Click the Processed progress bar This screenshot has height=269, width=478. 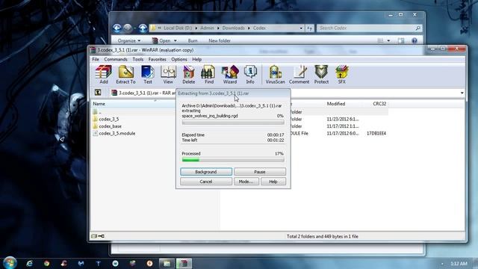click(233, 160)
